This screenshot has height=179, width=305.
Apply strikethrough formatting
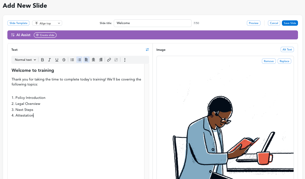(x=64, y=60)
